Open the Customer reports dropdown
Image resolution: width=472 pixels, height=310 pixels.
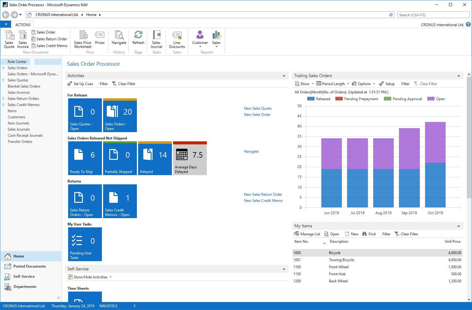pyautogui.click(x=200, y=39)
